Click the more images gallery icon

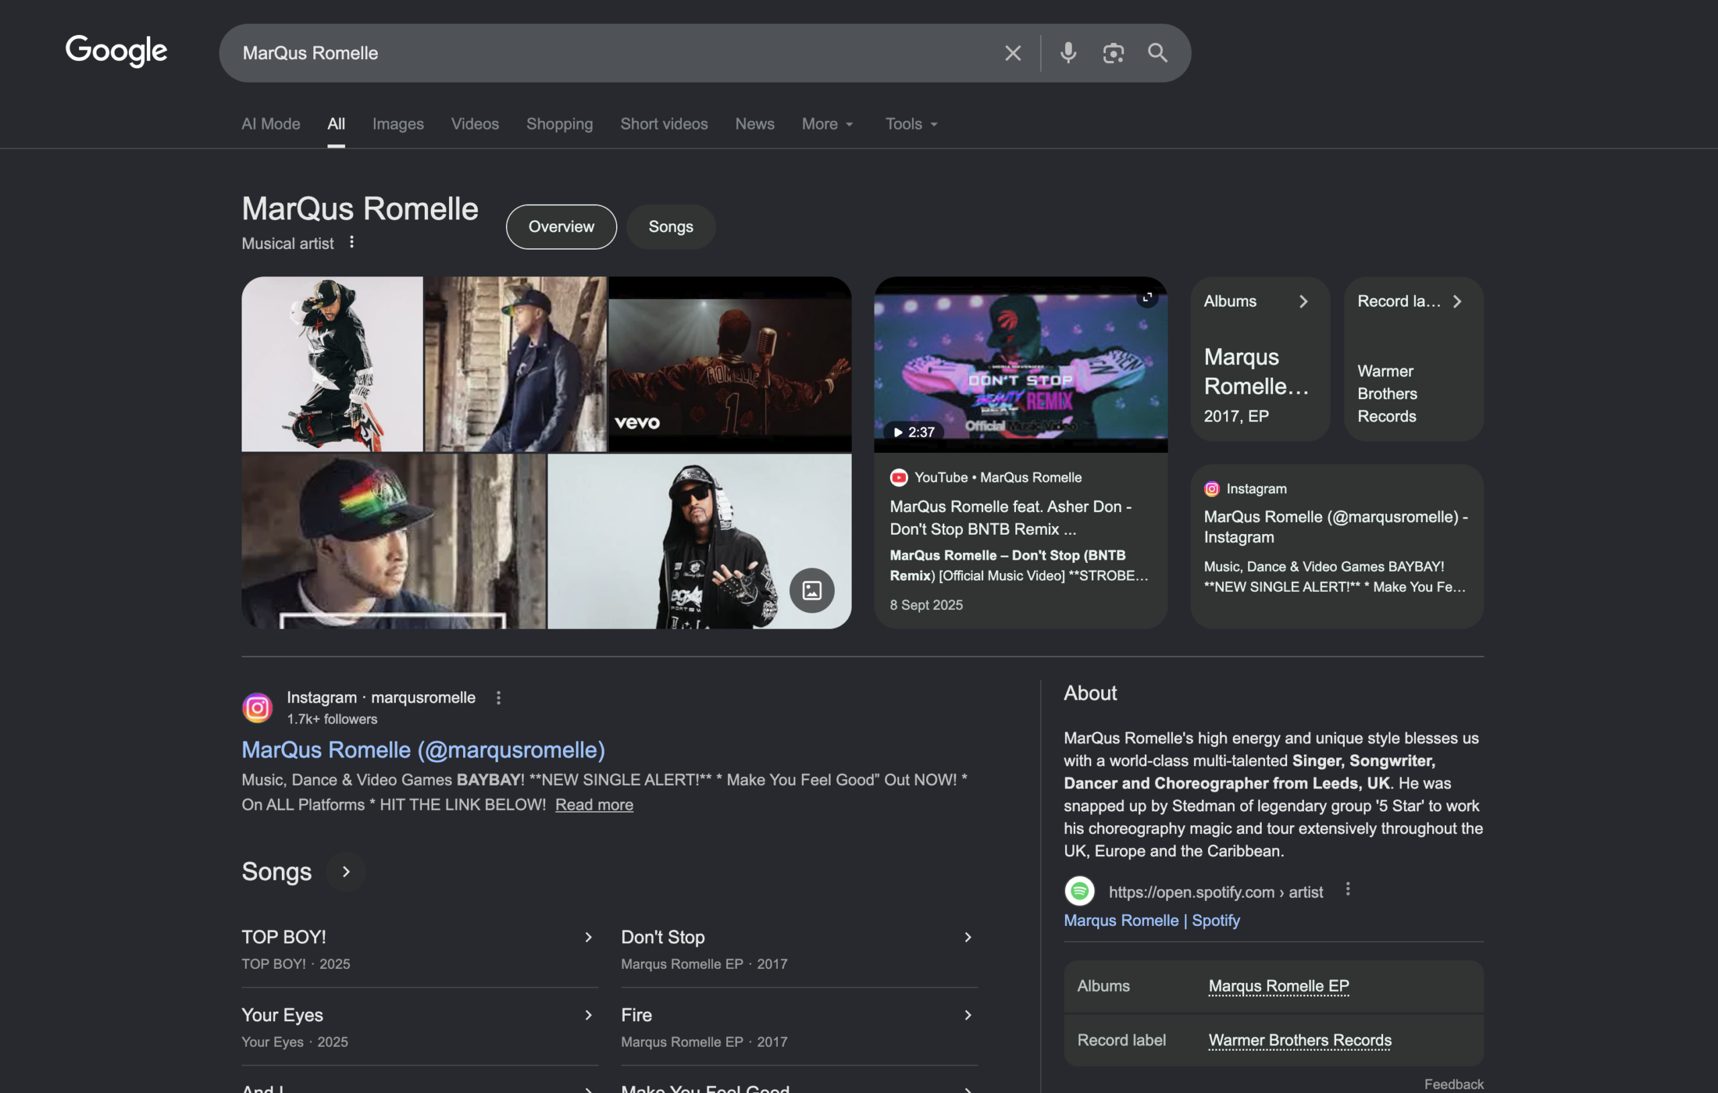(x=812, y=590)
